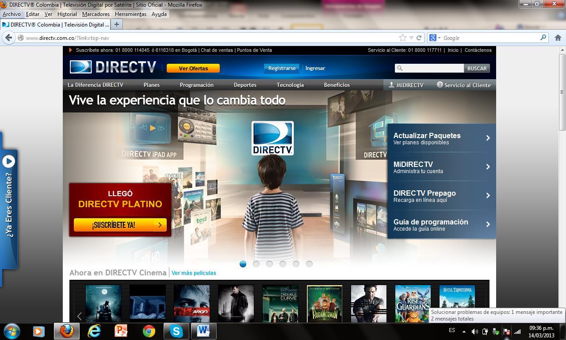
Task: Open the Programación navigation menu
Action: point(197,85)
